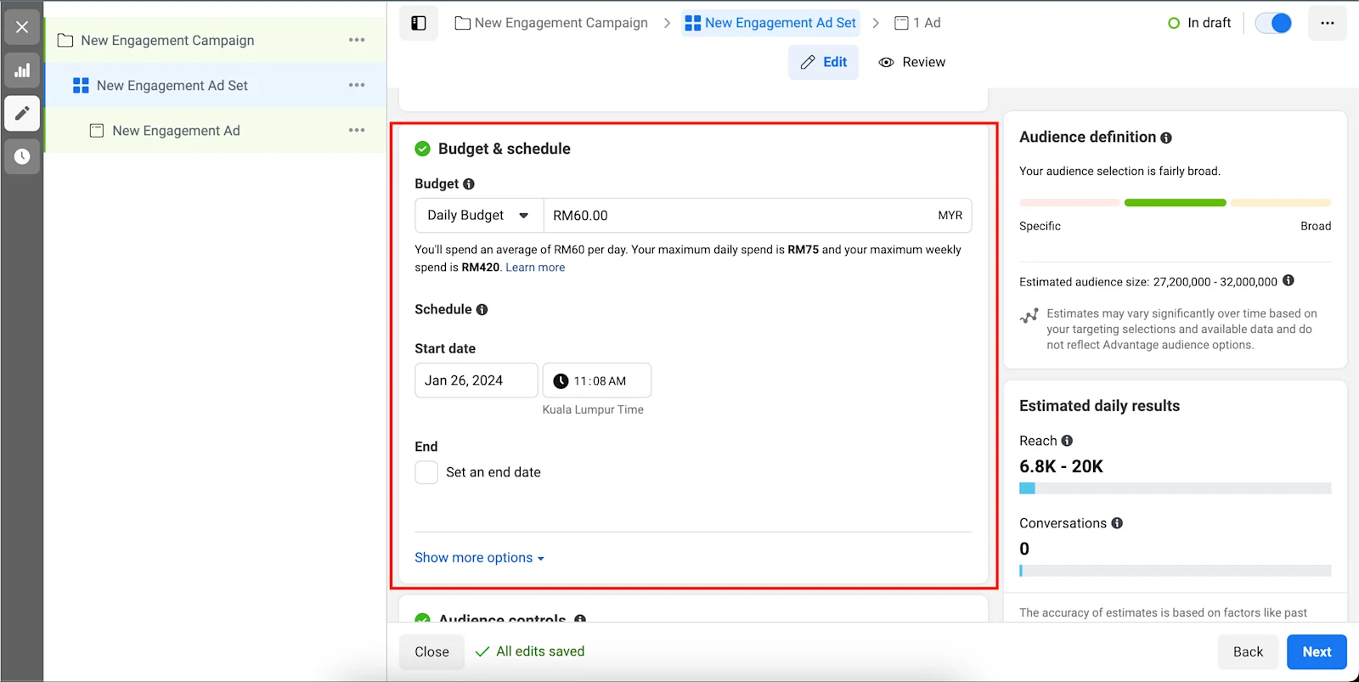Screen dimensions: 1359x682
Task: Select New Engagement Campaign in the tree
Action: [216, 40]
